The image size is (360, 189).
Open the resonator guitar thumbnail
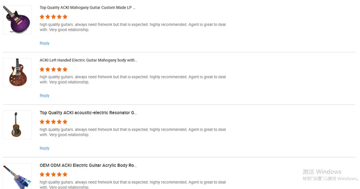17,125
